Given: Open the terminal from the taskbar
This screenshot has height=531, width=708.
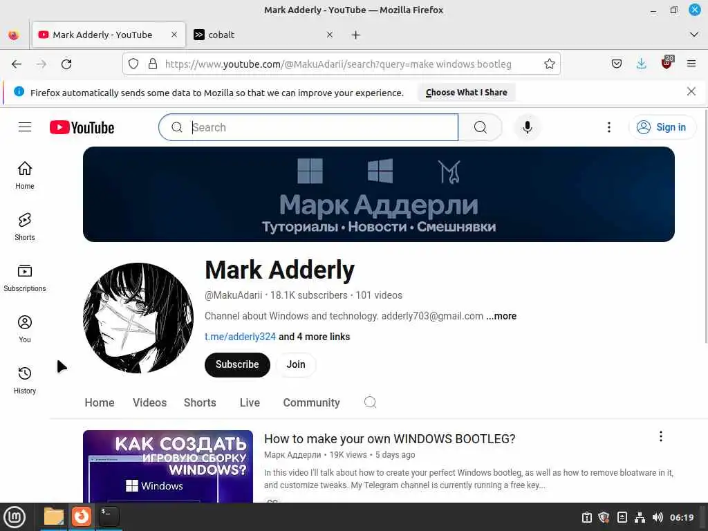Looking at the screenshot, I should [x=109, y=516].
